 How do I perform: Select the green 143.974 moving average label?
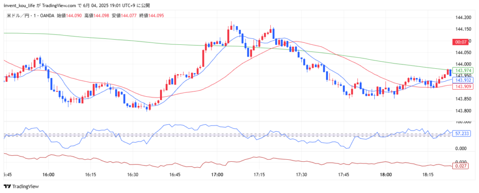point(462,71)
